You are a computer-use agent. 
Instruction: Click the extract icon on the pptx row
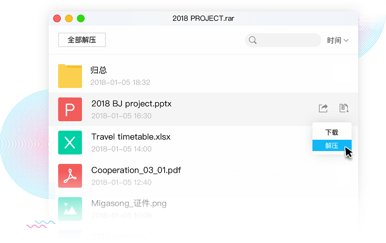point(344,108)
